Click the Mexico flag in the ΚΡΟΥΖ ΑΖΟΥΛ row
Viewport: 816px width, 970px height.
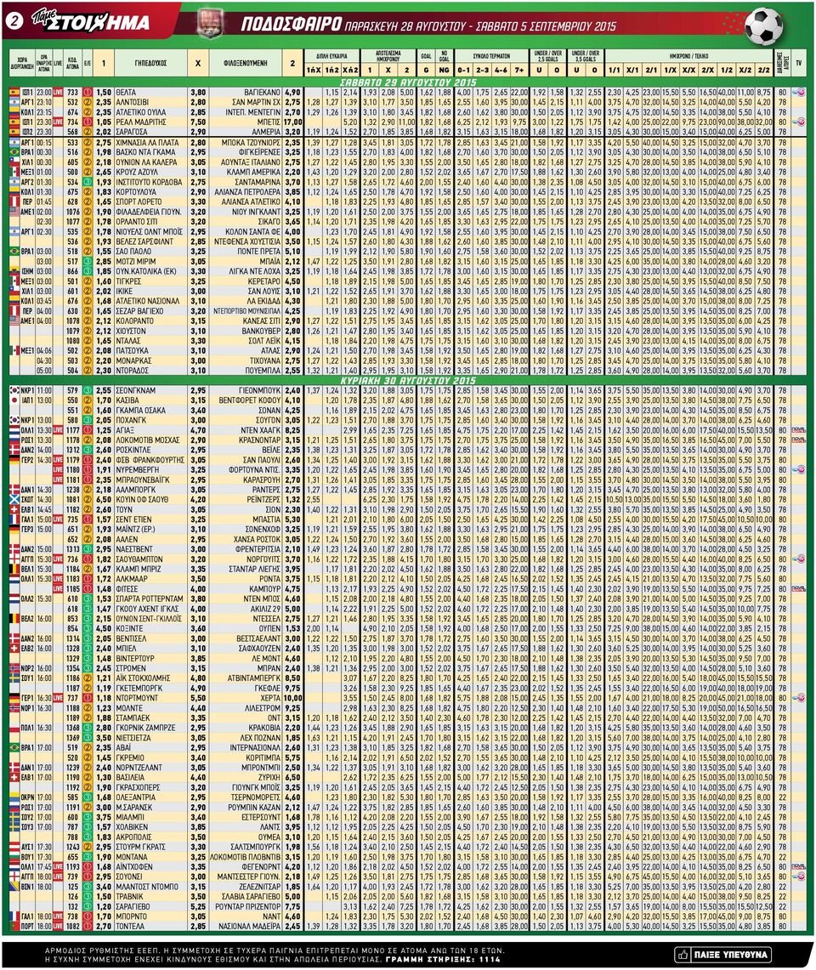point(14,172)
